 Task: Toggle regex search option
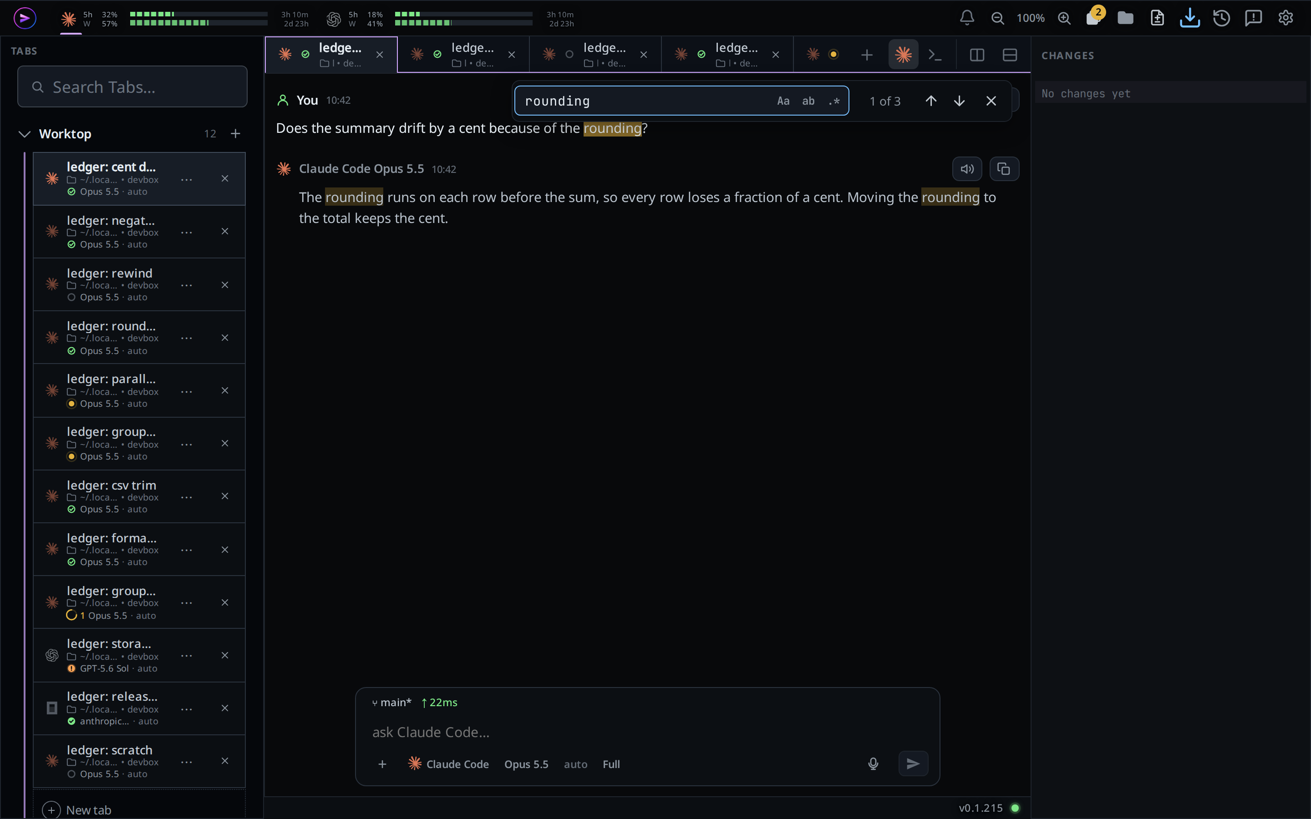click(x=834, y=101)
